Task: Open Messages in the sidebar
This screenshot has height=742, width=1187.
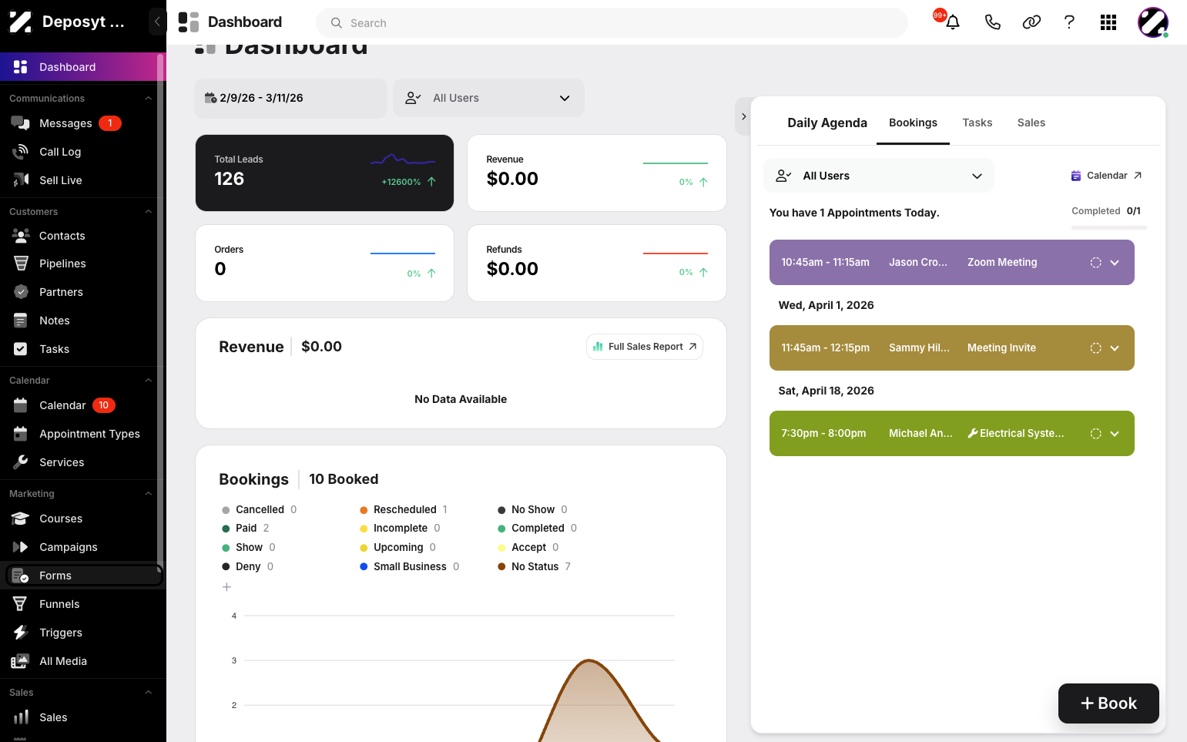Action: coord(83,123)
